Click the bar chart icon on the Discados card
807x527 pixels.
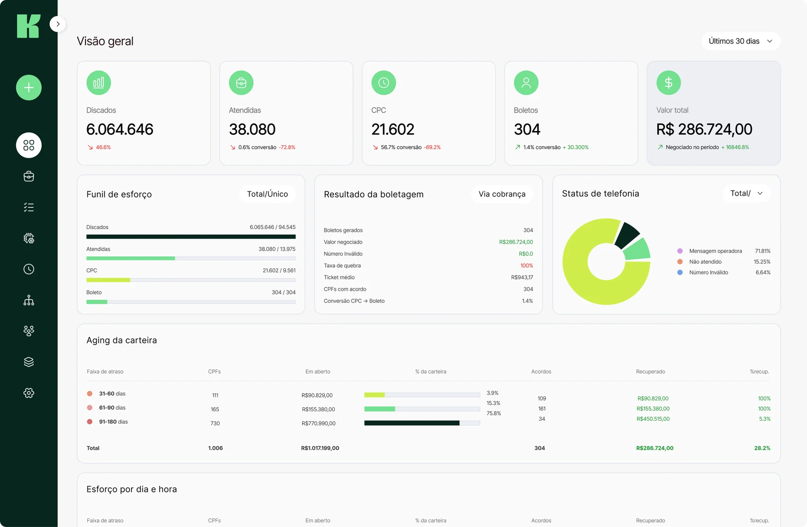pyautogui.click(x=99, y=83)
